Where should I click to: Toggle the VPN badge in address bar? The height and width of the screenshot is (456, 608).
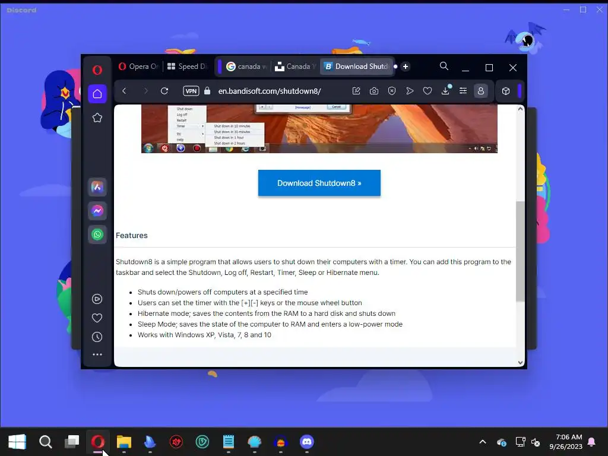tap(191, 91)
